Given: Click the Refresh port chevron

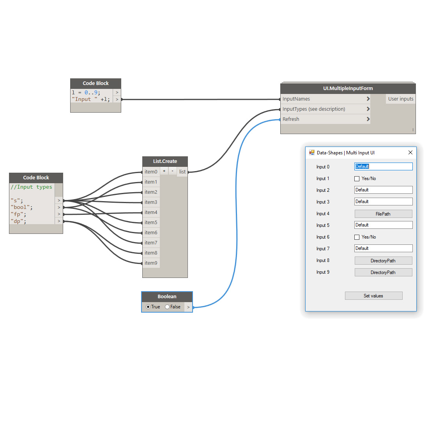Looking at the screenshot, I should click(368, 119).
